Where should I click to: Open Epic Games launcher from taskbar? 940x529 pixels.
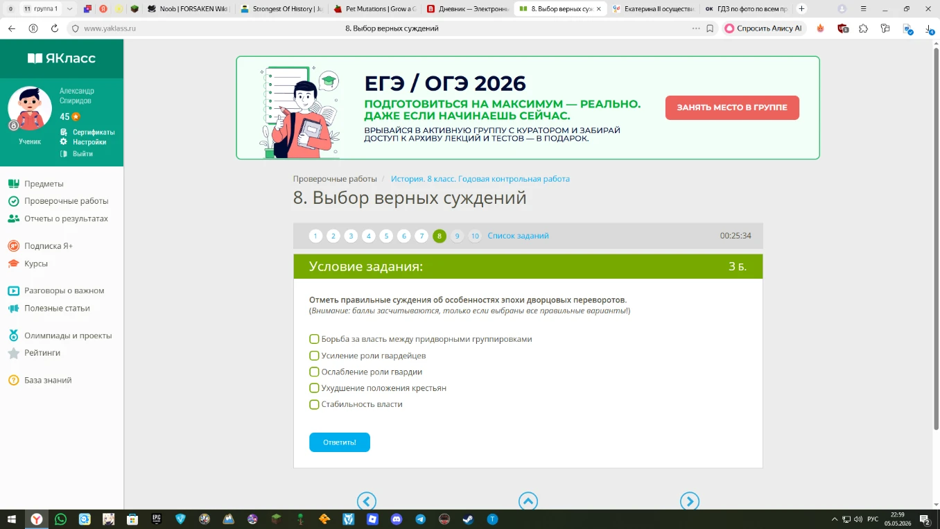[x=157, y=519]
